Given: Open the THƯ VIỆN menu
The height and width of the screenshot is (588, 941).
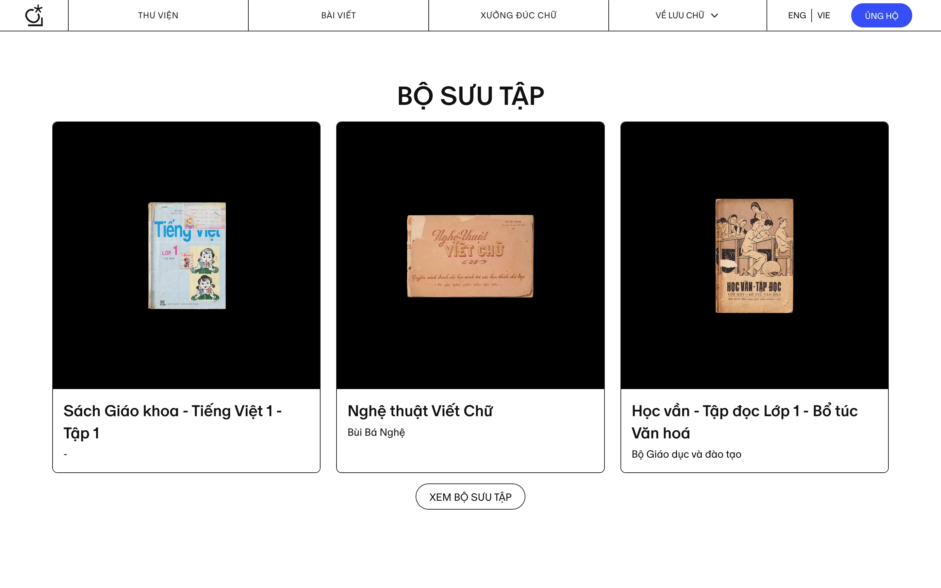Looking at the screenshot, I should pyautogui.click(x=158, y=15).
